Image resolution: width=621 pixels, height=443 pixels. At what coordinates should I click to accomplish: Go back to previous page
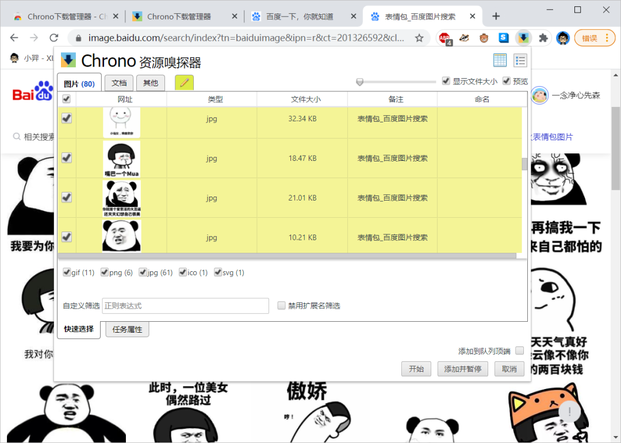pos(14,37)
